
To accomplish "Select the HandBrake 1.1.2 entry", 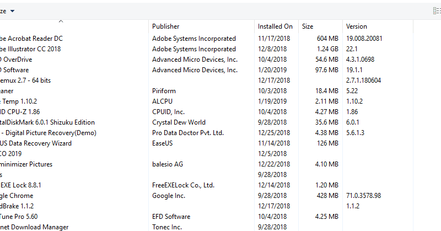I will 206,206.
